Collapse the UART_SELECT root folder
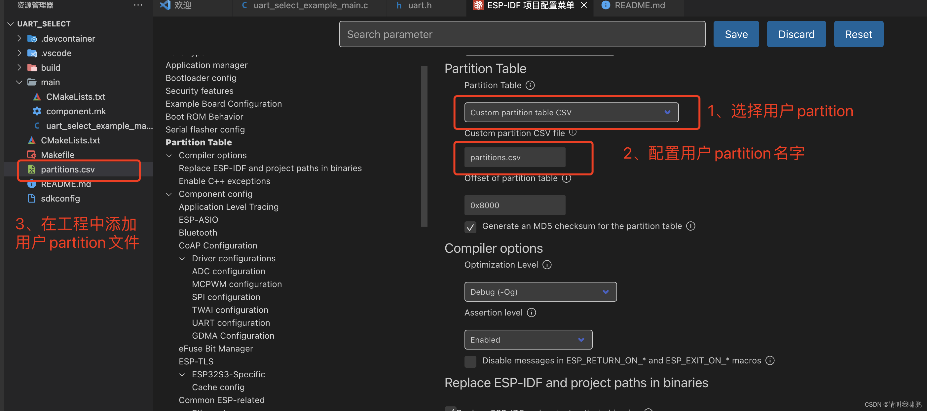The width and height of the screenshot is (927, 411). [11, 24]
